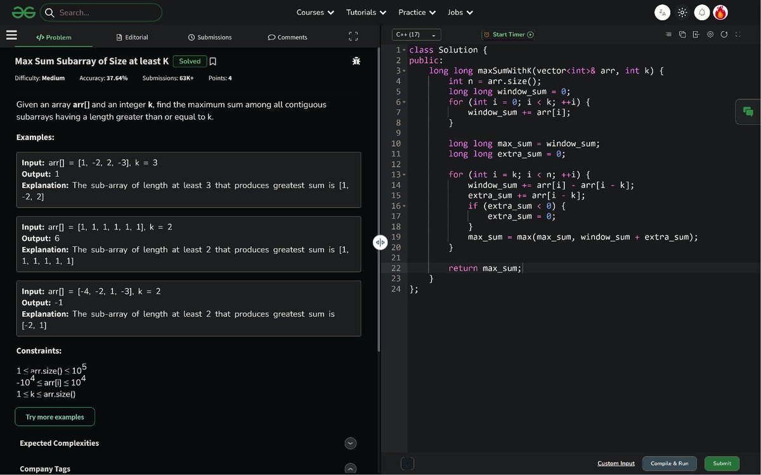Click the 'Constraints:' heading
The height and width of the screenshot is (475, 761).
(x=39, y=351)
